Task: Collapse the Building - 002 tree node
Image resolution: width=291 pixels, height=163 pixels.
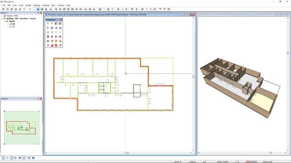Action: point(2,19)
